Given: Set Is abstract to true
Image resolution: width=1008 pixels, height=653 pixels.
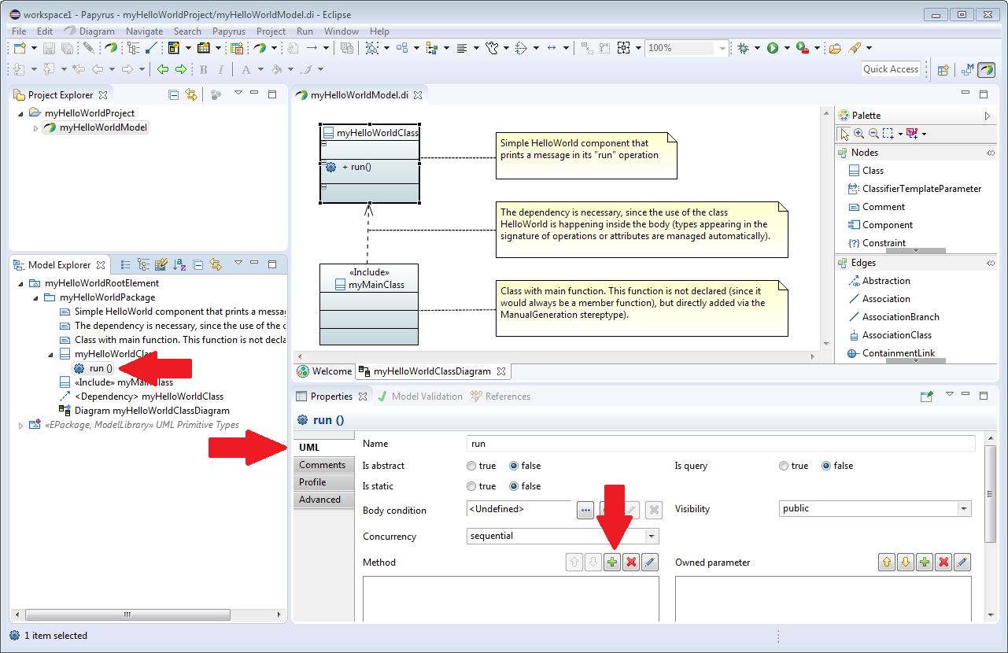Looking at the screenshot, I should 471,466.
